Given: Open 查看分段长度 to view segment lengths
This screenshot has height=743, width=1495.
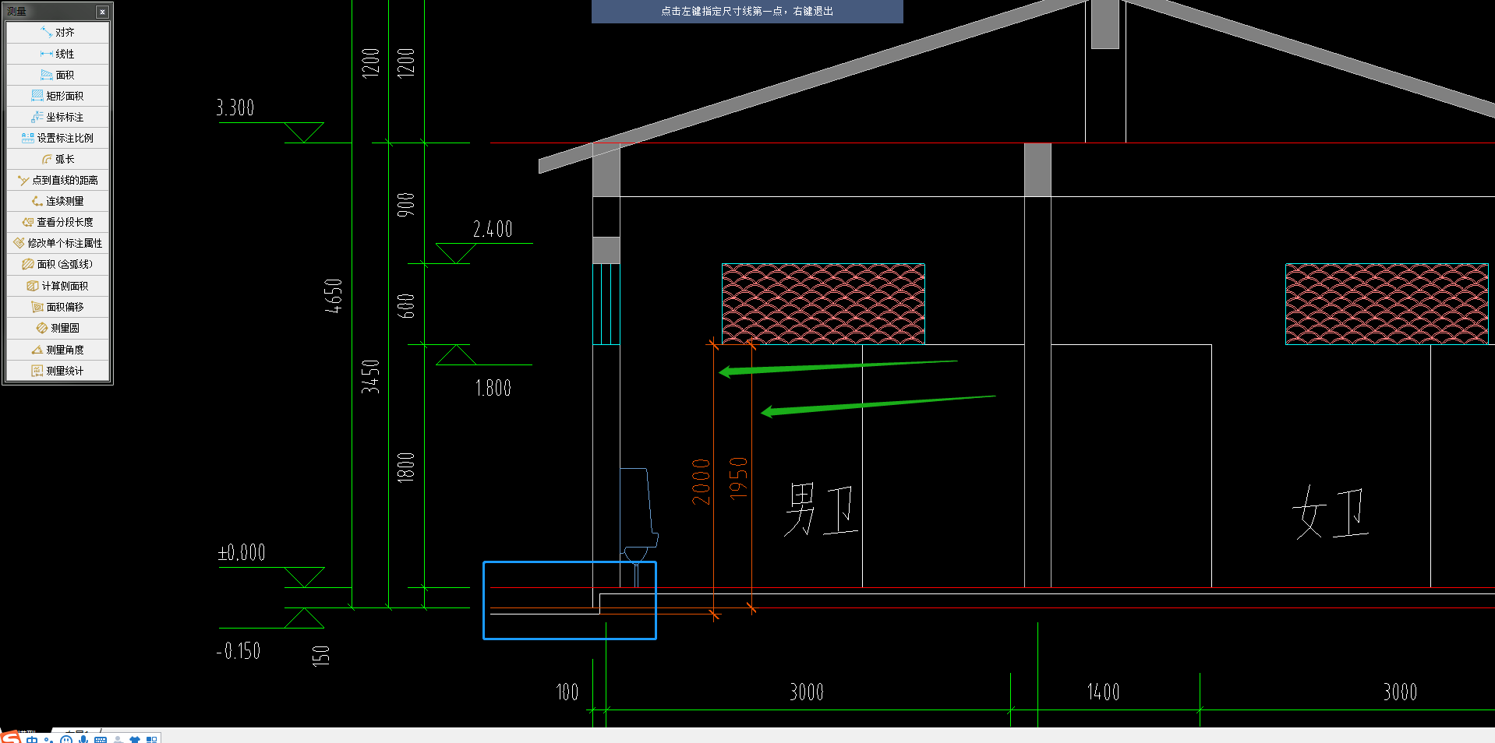Looking at the screenshot, I should tap(58, 222).
